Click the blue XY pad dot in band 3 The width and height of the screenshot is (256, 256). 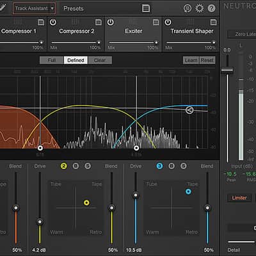(x=188, y=191)
